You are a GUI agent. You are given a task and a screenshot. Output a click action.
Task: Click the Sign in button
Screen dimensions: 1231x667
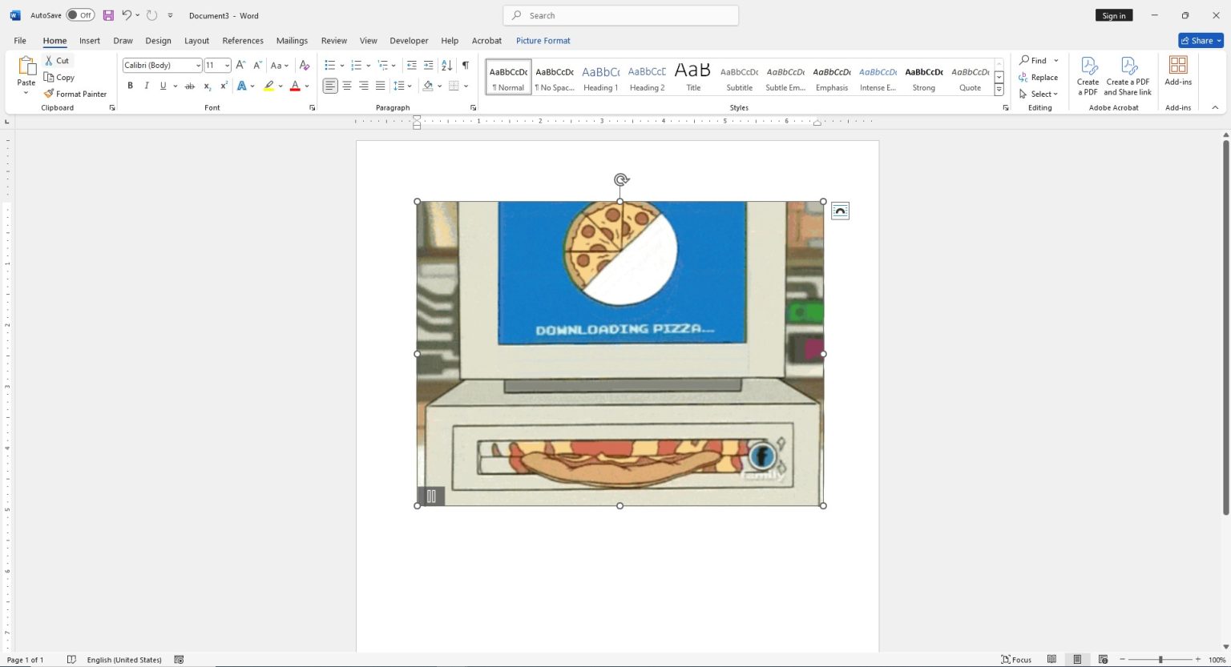coord(1114,15)
